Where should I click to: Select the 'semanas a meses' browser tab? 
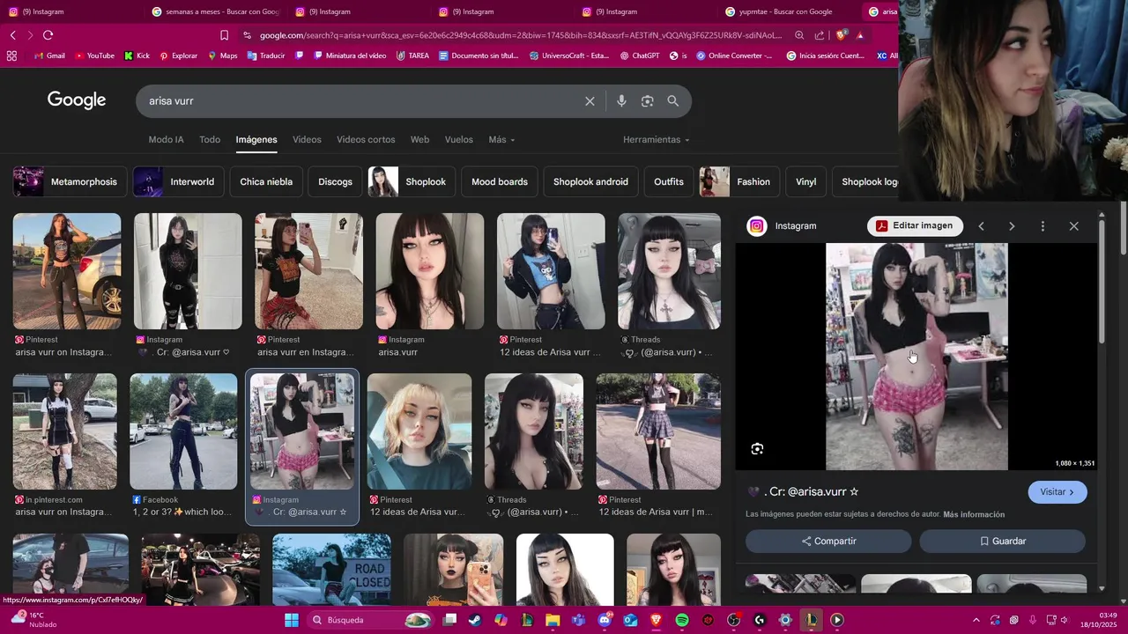pyautogui.click(x=216, y=11)
